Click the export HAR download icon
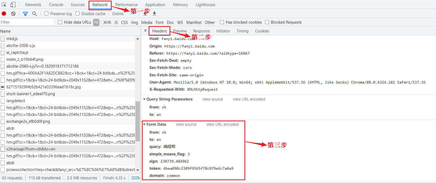 click(154, 14)
